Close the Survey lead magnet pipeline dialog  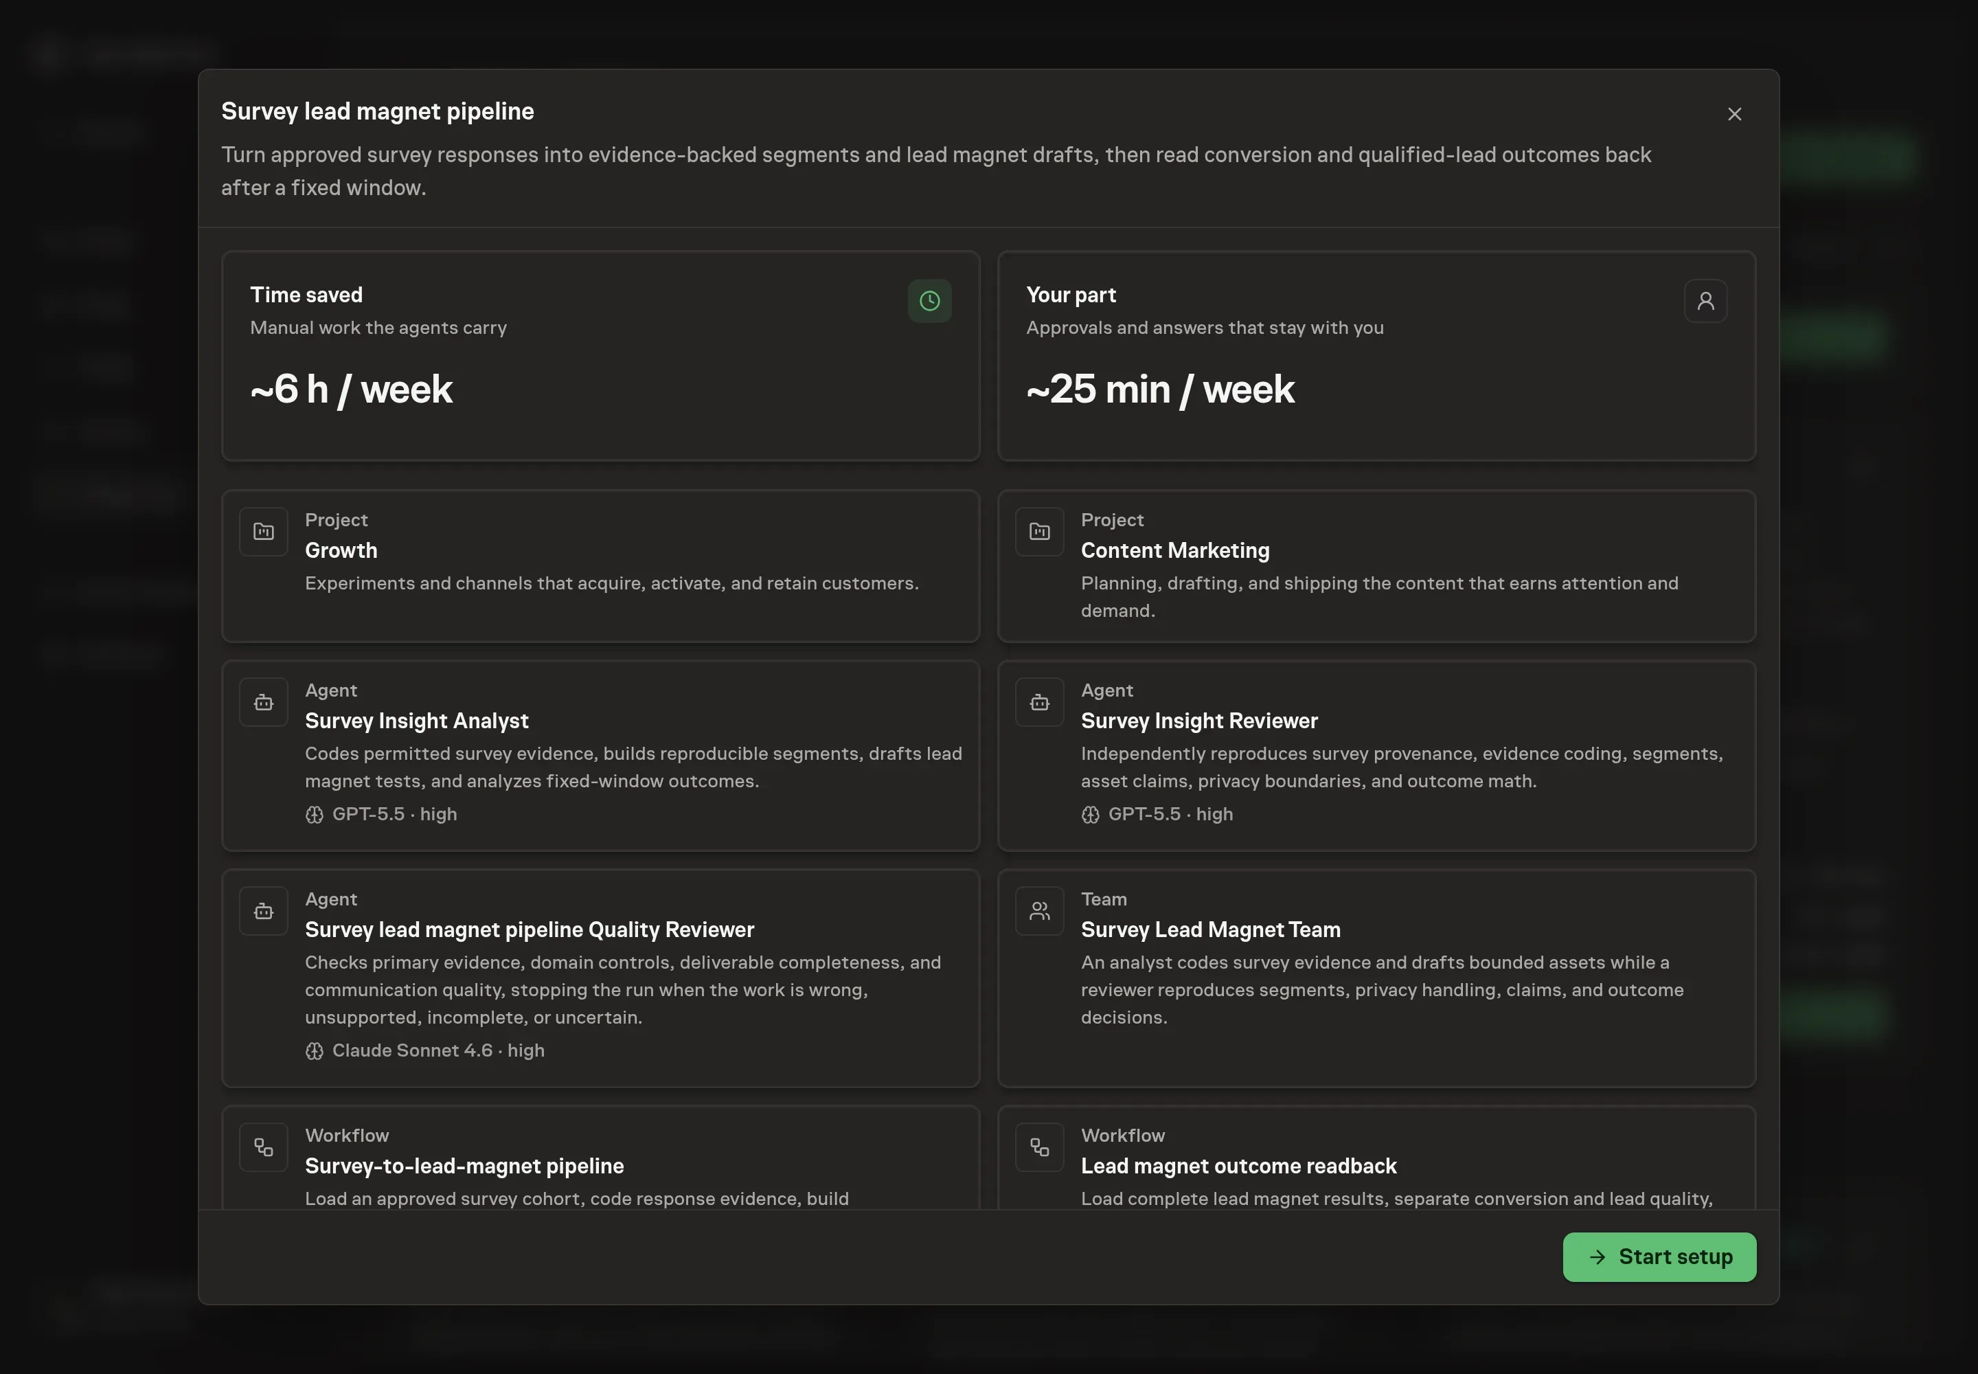tap(1734, 113)
